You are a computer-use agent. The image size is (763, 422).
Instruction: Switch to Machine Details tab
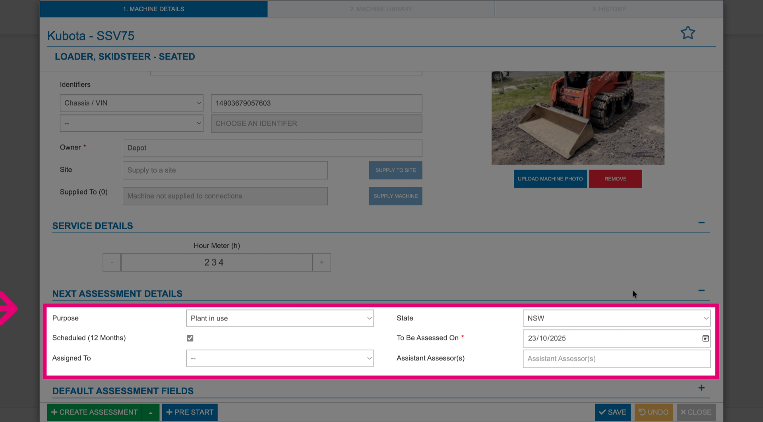click(x=154, y=9)
